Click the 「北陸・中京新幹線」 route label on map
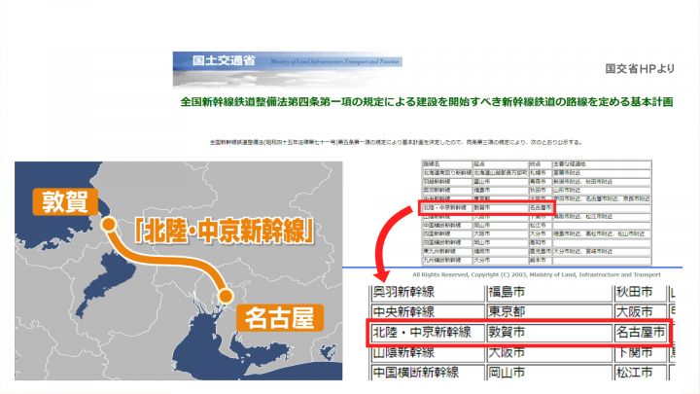Viewport: 700px width, 394px height. point(225,232)
